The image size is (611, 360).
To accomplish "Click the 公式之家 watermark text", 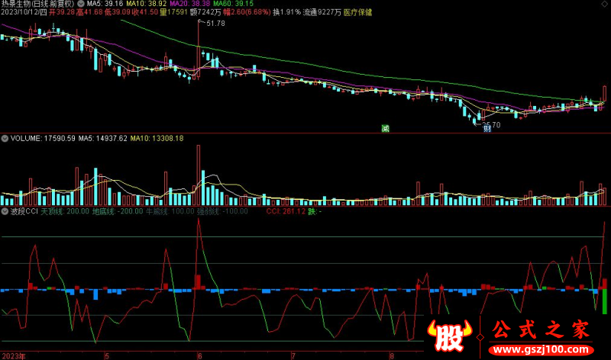I will [540, 330].
